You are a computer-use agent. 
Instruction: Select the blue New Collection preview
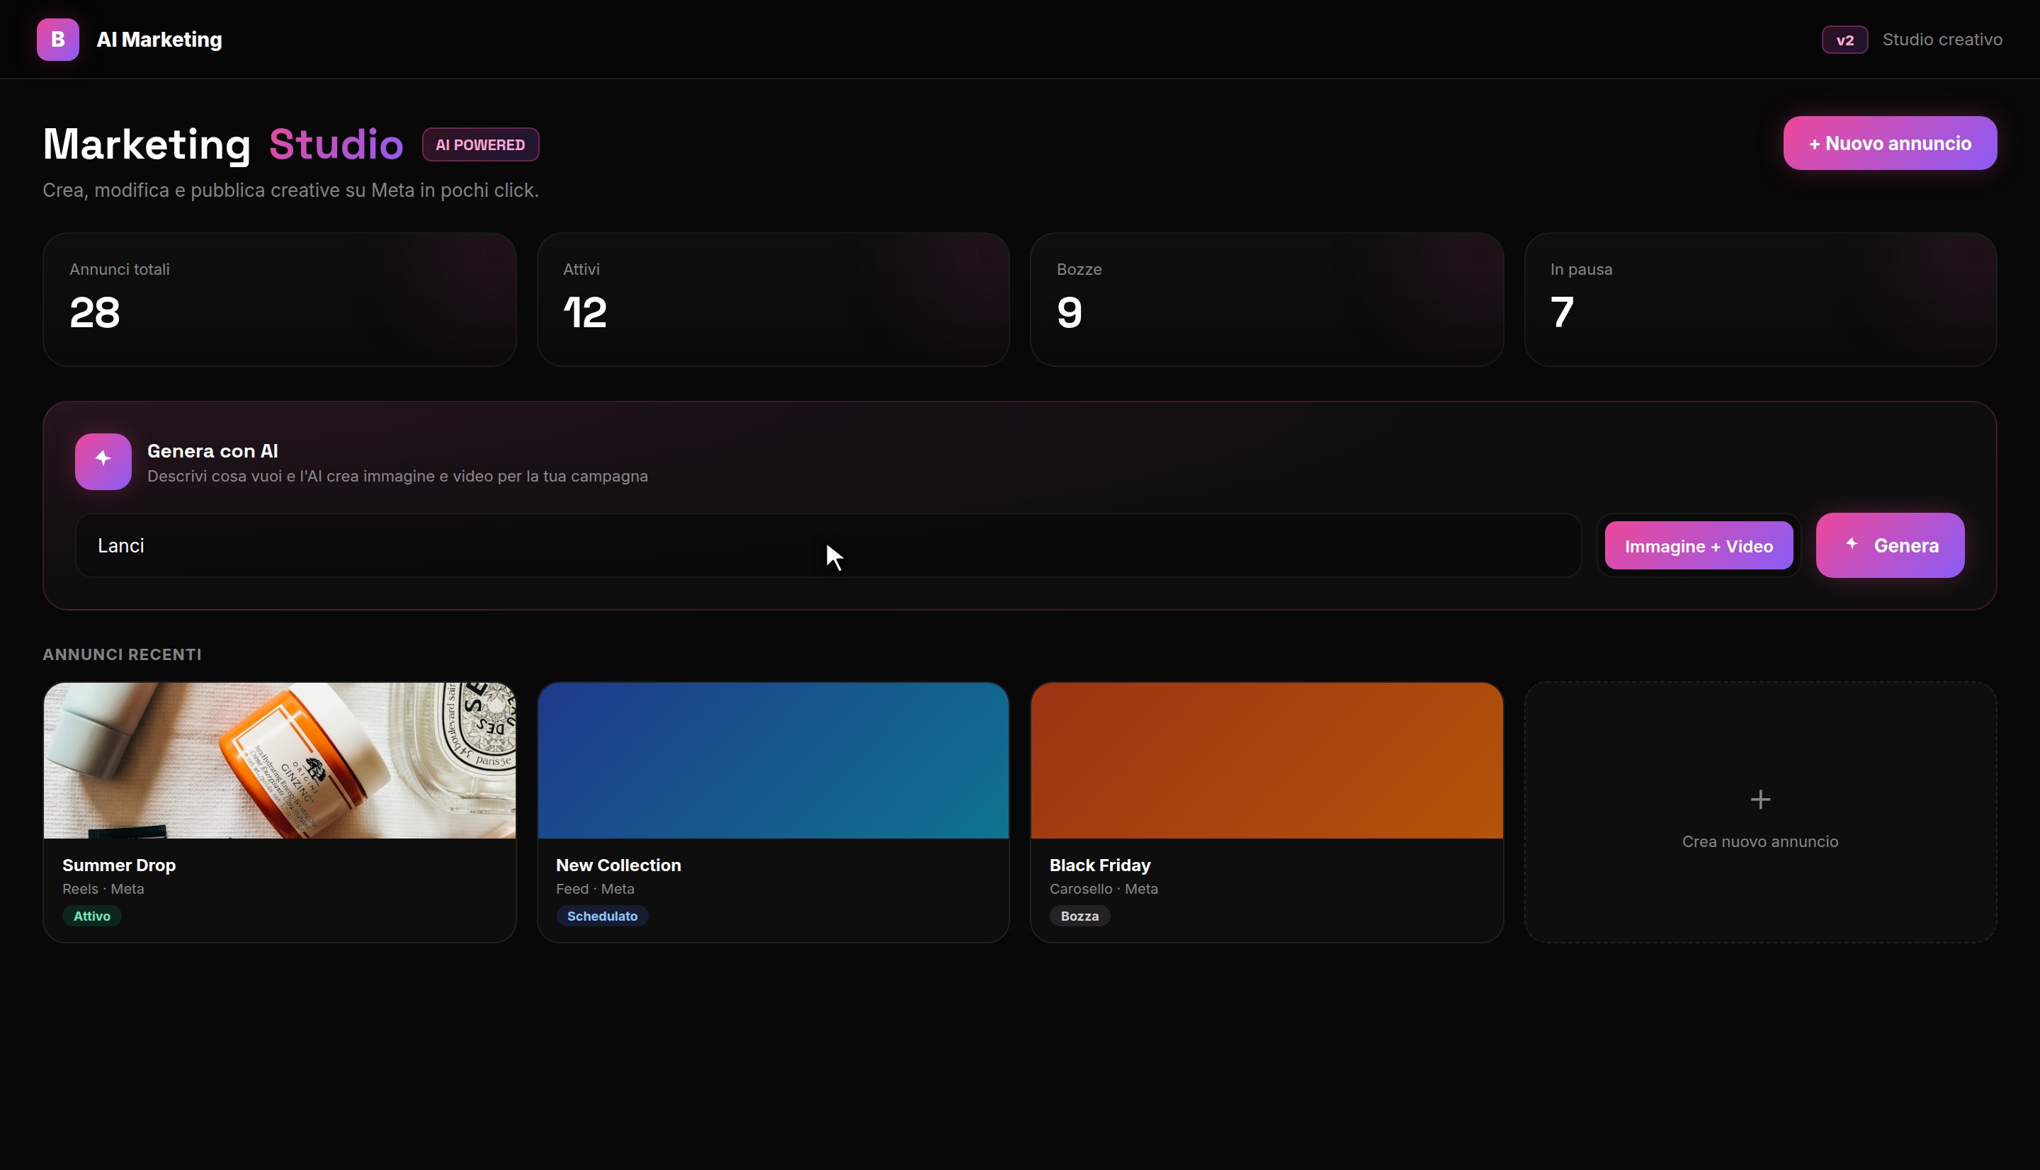point(773,760)
